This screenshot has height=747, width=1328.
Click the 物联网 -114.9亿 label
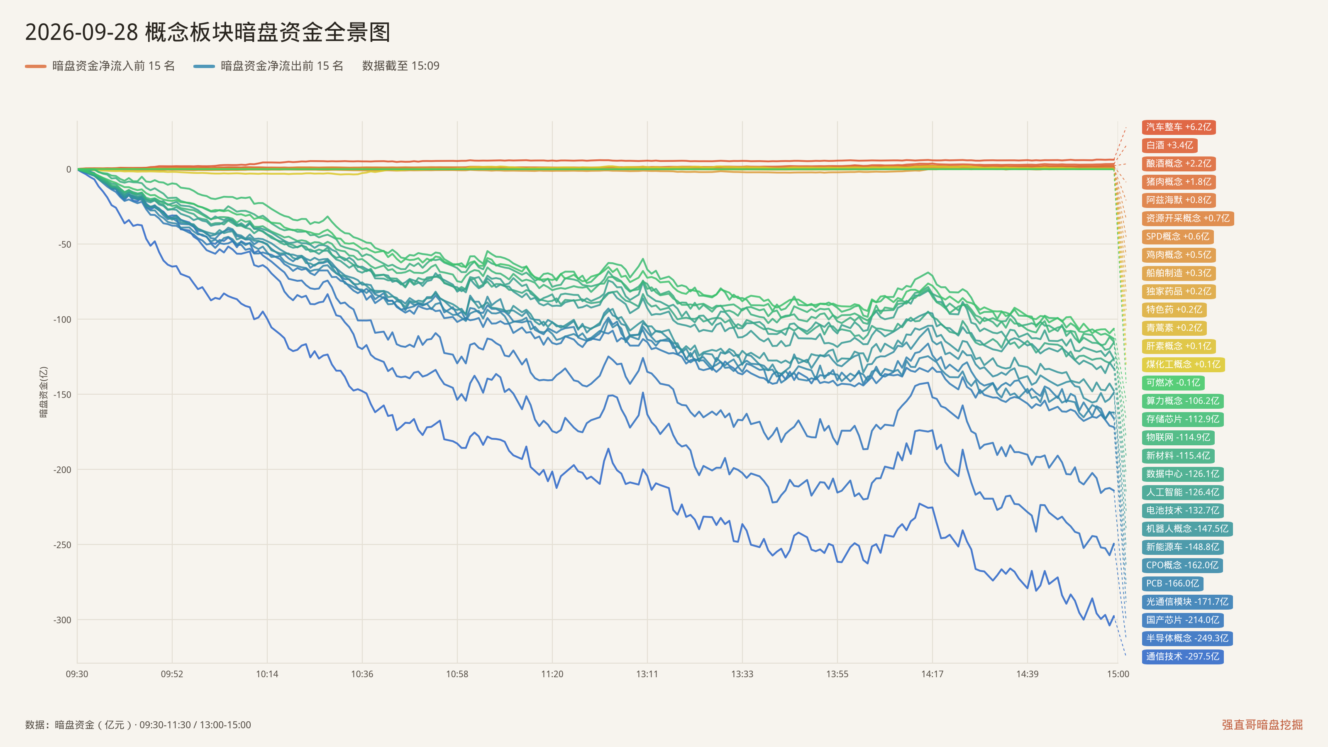tap(1178, 438)
